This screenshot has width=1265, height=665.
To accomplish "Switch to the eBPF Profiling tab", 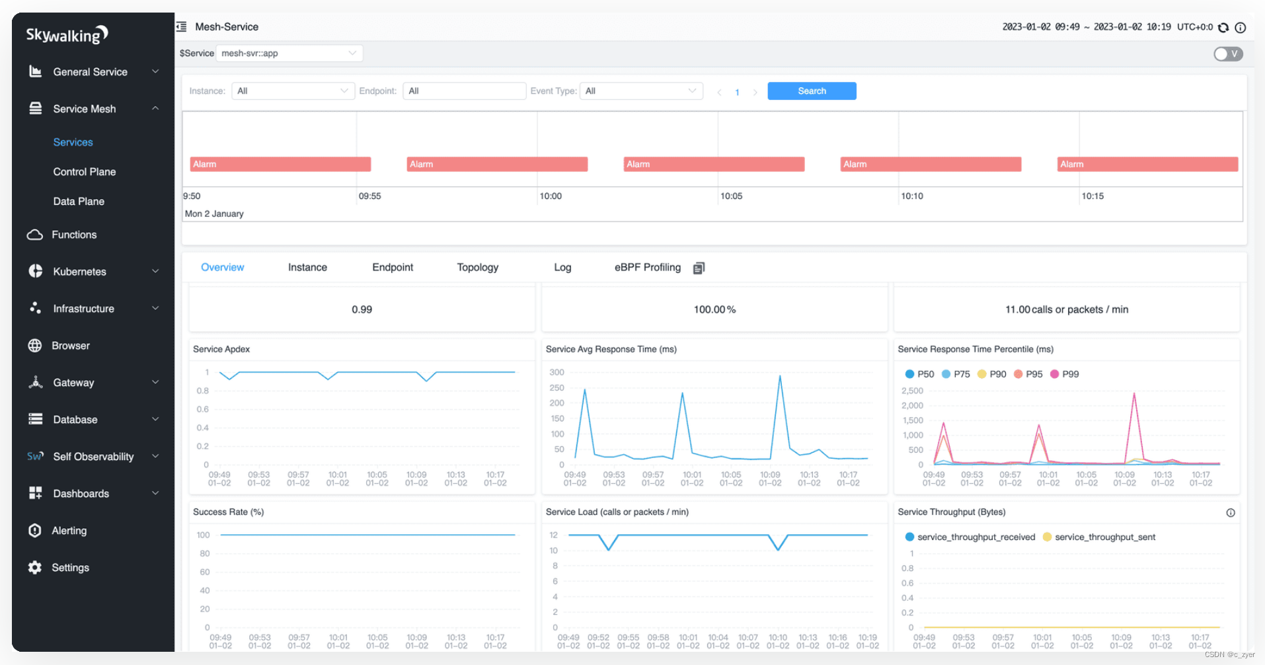I will click(x=648, y=267).
